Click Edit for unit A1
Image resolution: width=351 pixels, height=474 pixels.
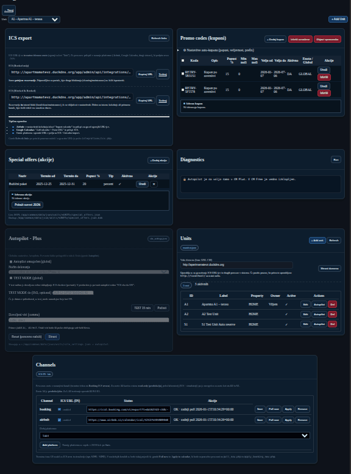[x=305, y=304]
